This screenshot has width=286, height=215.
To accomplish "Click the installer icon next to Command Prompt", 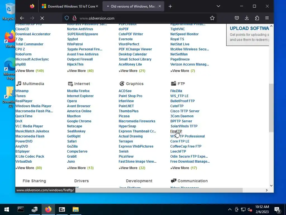I will (34, 209).
